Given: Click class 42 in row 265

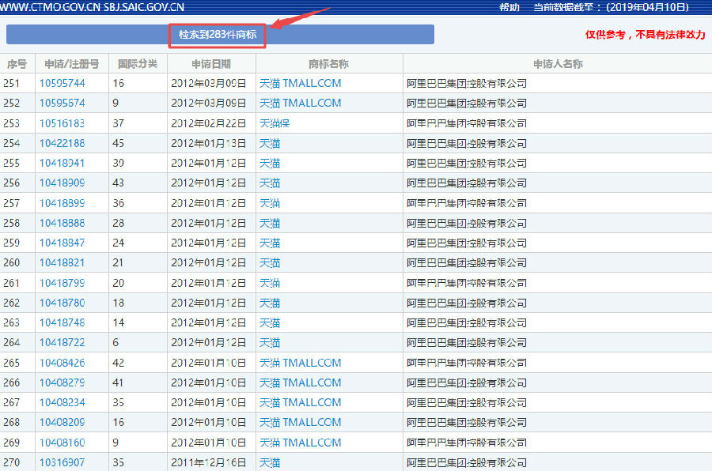Looking at the screenshot, I should click(118, 363).
